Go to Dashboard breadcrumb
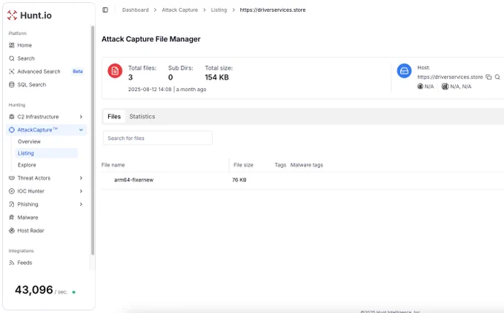This screenshot has height=313, width=504. [x=136, y=10]
